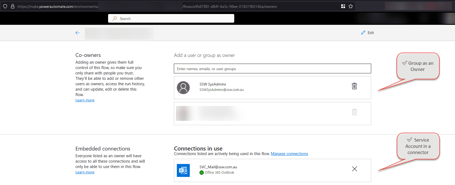Bookmark this page with the star icon
The image size is (455, 185).
[351, 6]
